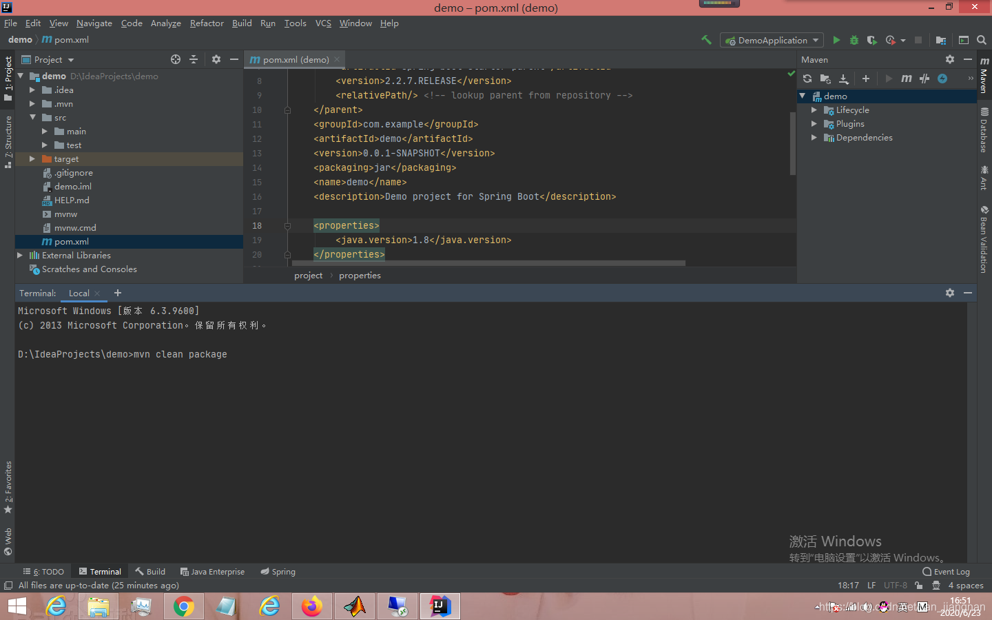
Task: Open the Refactor menu
Action: [x=207, y=23]
